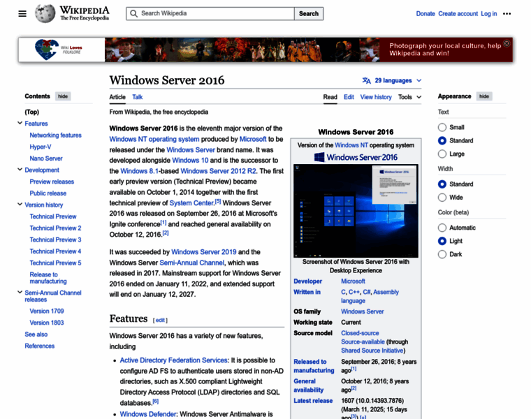
Task: Select Small text size
Action: tap(442, 127)
